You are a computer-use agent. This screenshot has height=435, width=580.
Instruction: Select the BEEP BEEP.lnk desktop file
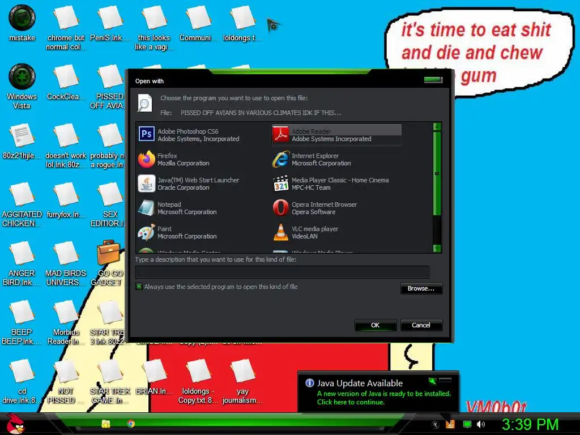(22, 322)
